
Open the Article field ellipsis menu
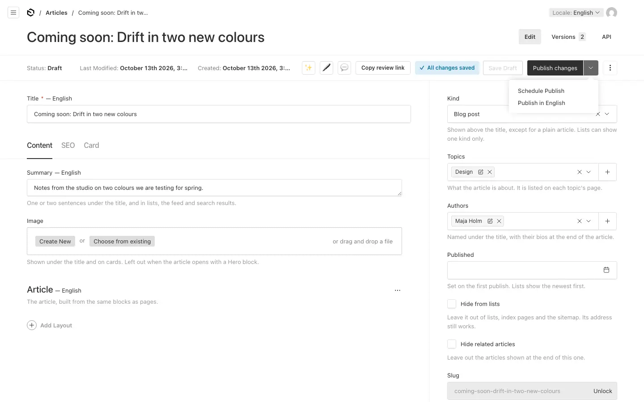coord(398,290)
